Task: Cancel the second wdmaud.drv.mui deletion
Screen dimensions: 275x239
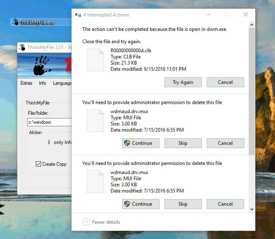Action: tap(225, 204)
